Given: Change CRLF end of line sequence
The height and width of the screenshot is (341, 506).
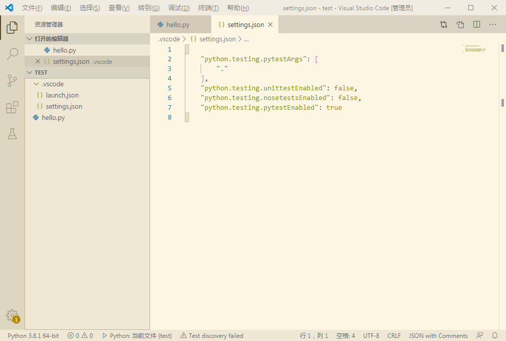Looking at the screenshot, I should [x=394, y=335].
